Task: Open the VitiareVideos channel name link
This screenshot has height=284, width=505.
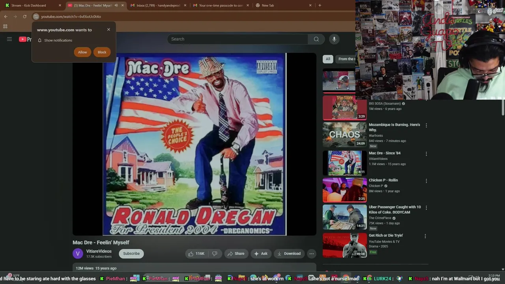Action: point(99,251)
